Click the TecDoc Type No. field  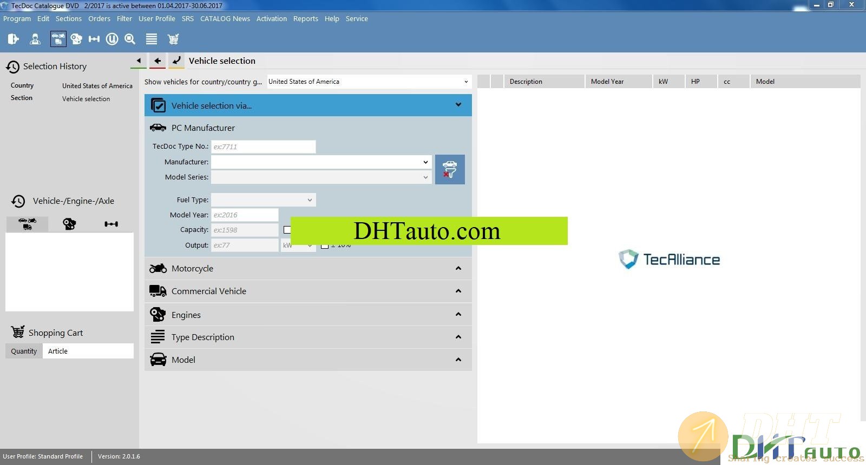[263, 147]
